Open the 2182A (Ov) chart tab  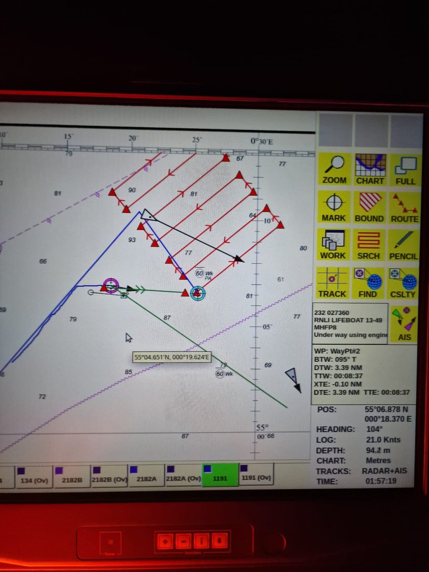pyautogui.click(x=183, y=475)
